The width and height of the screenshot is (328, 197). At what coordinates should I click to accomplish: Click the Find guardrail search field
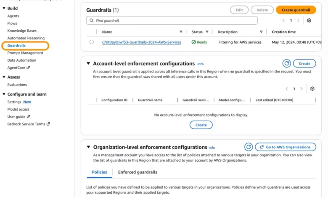click(172, 21)
